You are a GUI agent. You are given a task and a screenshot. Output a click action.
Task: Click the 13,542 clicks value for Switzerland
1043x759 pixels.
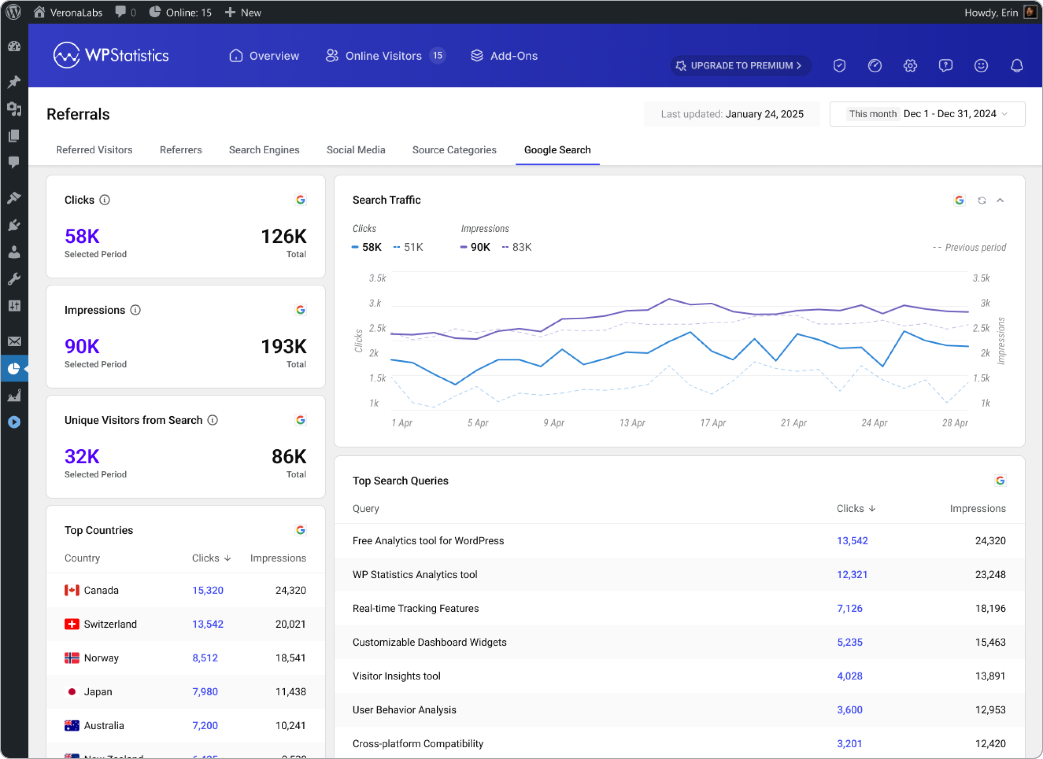coord(207,624)
